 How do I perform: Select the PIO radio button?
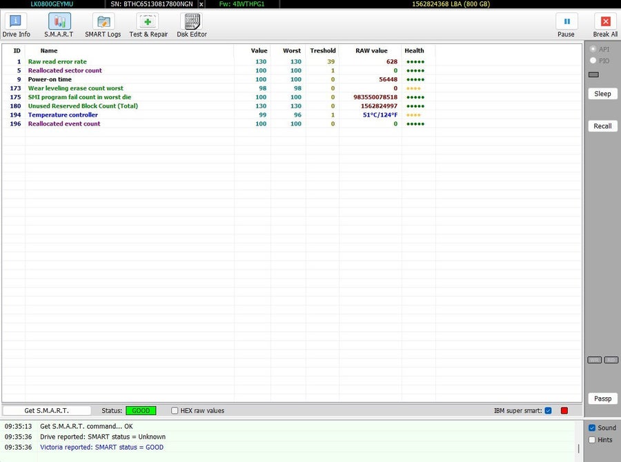pos(593,61)
